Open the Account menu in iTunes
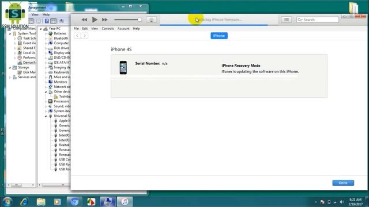The width and height of the screenshot is (369, 207). 123,28
